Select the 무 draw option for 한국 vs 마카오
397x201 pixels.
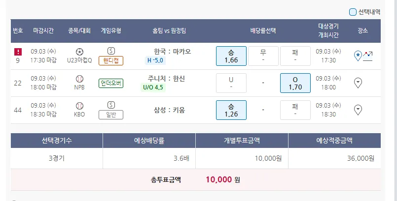tap(263, 56)
